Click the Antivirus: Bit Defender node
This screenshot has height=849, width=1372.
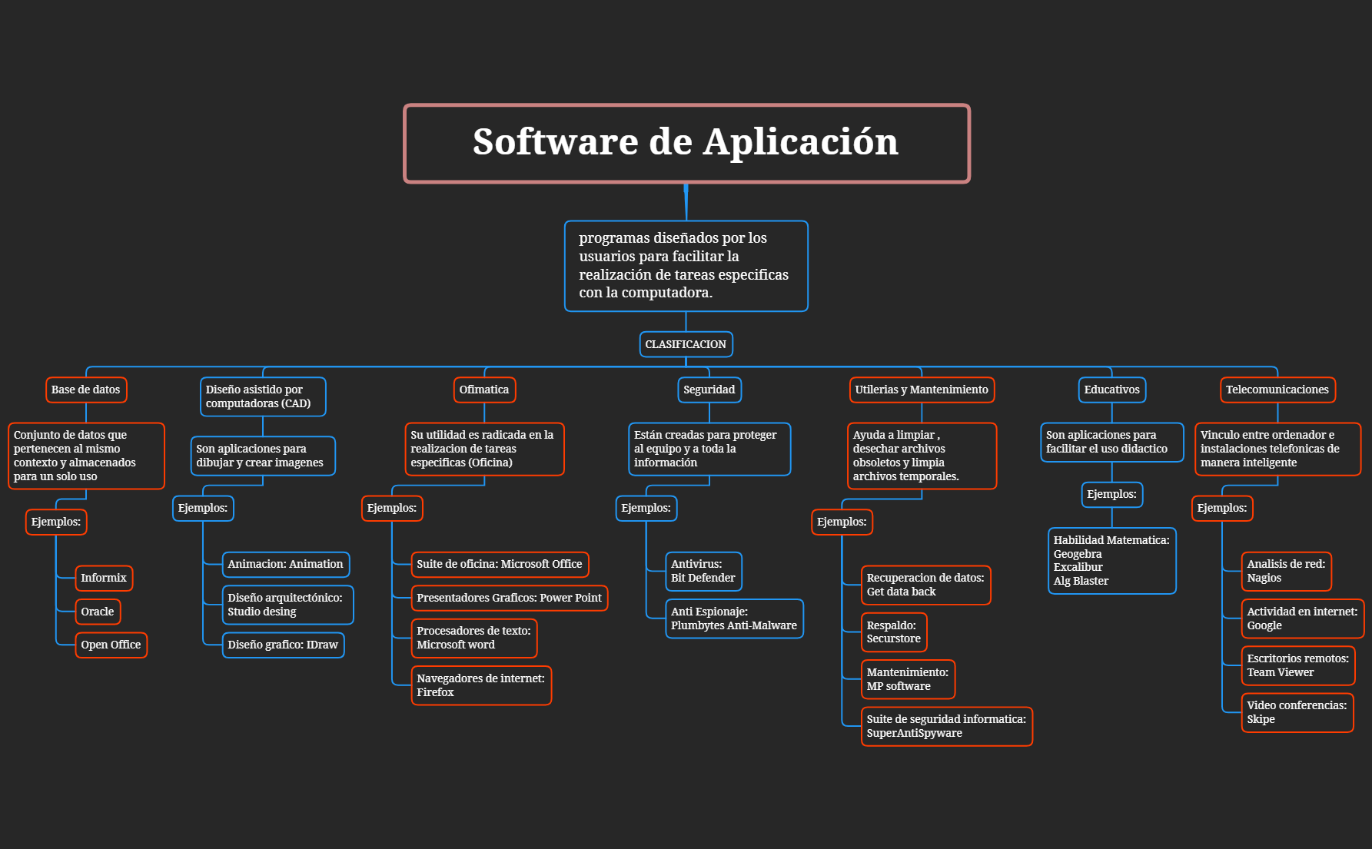click(703, 571)
